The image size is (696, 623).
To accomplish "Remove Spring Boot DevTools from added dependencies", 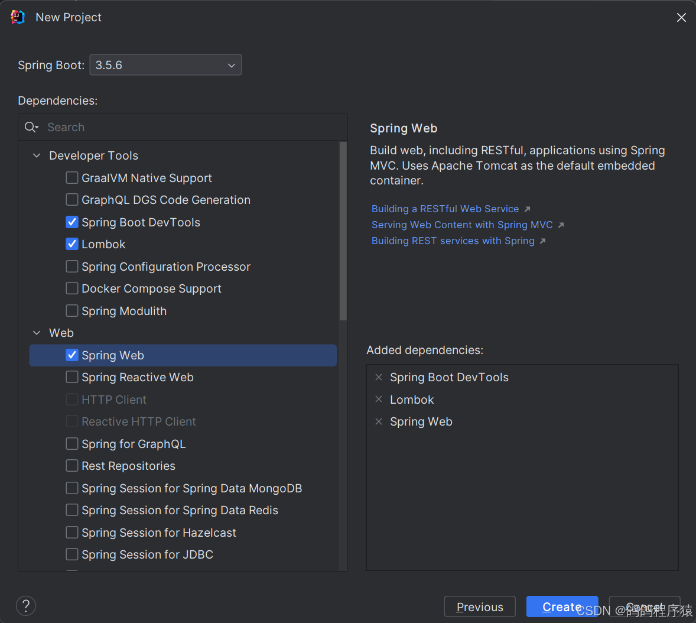I will point(379,377).
